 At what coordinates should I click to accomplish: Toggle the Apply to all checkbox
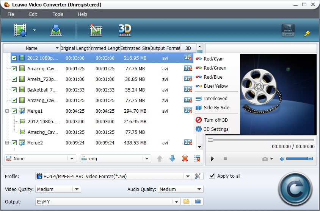(x=212, y=176)
